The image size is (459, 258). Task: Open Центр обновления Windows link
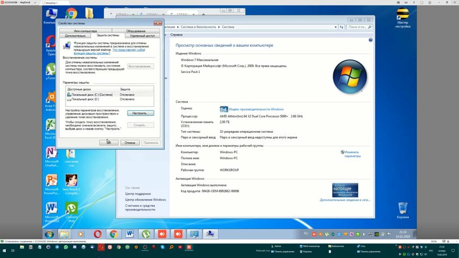[146, 200]
